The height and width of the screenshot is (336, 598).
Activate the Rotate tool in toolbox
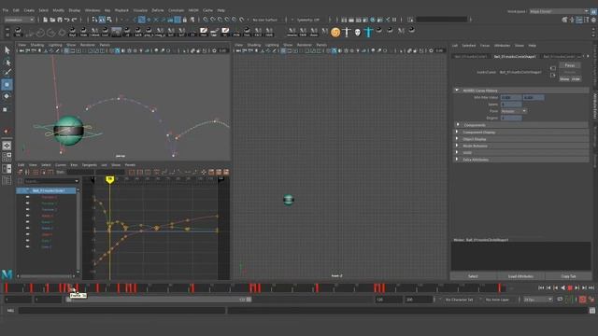(7, 96)
